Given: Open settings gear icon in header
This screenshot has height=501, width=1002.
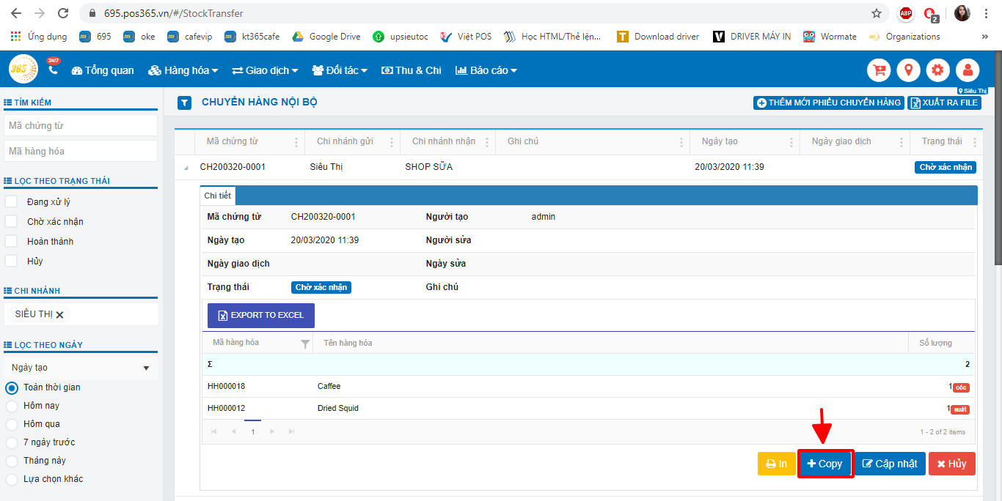Looking at the screenshot, I should (x=937, y=70).
